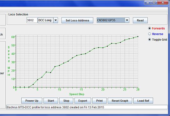This screenshot has width=170, height=116.
Task: Click the Load Ref button
Action: point(143,100)
